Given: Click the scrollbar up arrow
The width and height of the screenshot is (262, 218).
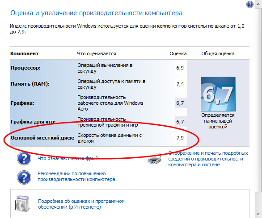Looking at the screenshot, I should click(258, 4).
